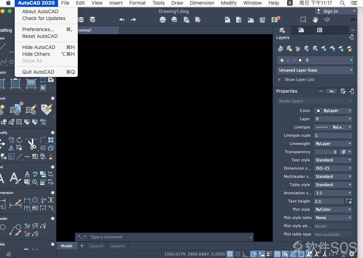This screenshot has height=258, width=363.
Task: Click the Quick Select icon in Properties
Action: [343, 91]
